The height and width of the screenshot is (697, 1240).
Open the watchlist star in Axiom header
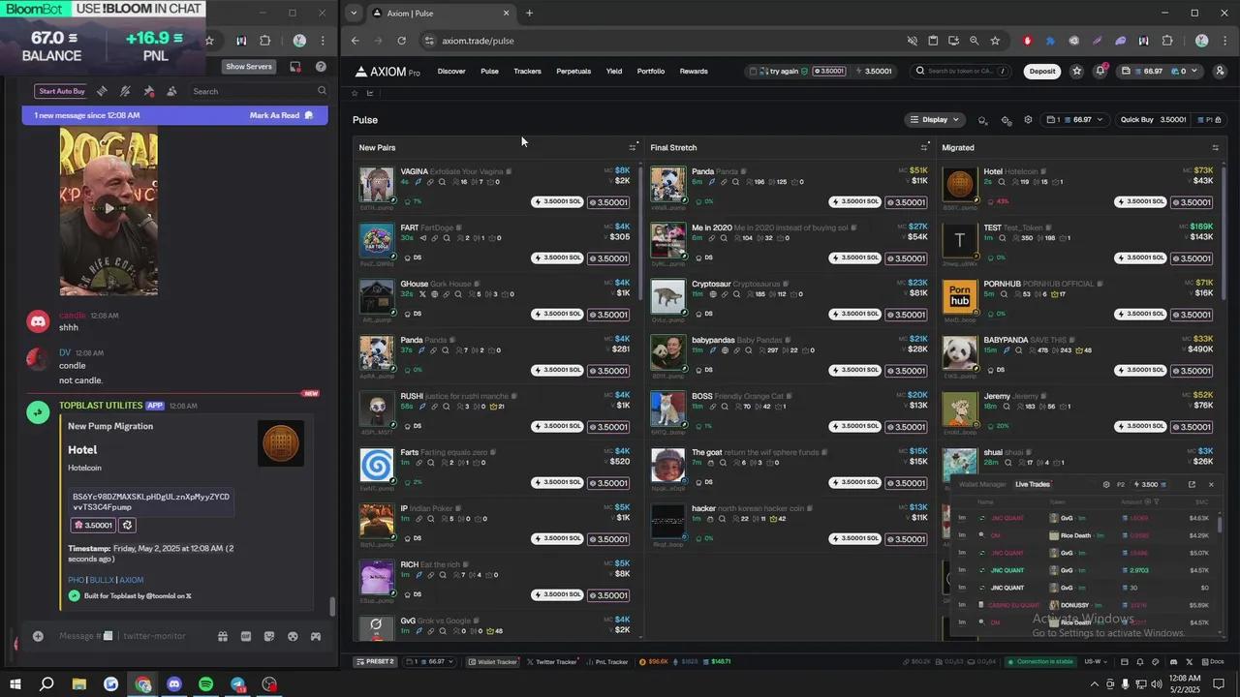click(x=1076, y=71)
